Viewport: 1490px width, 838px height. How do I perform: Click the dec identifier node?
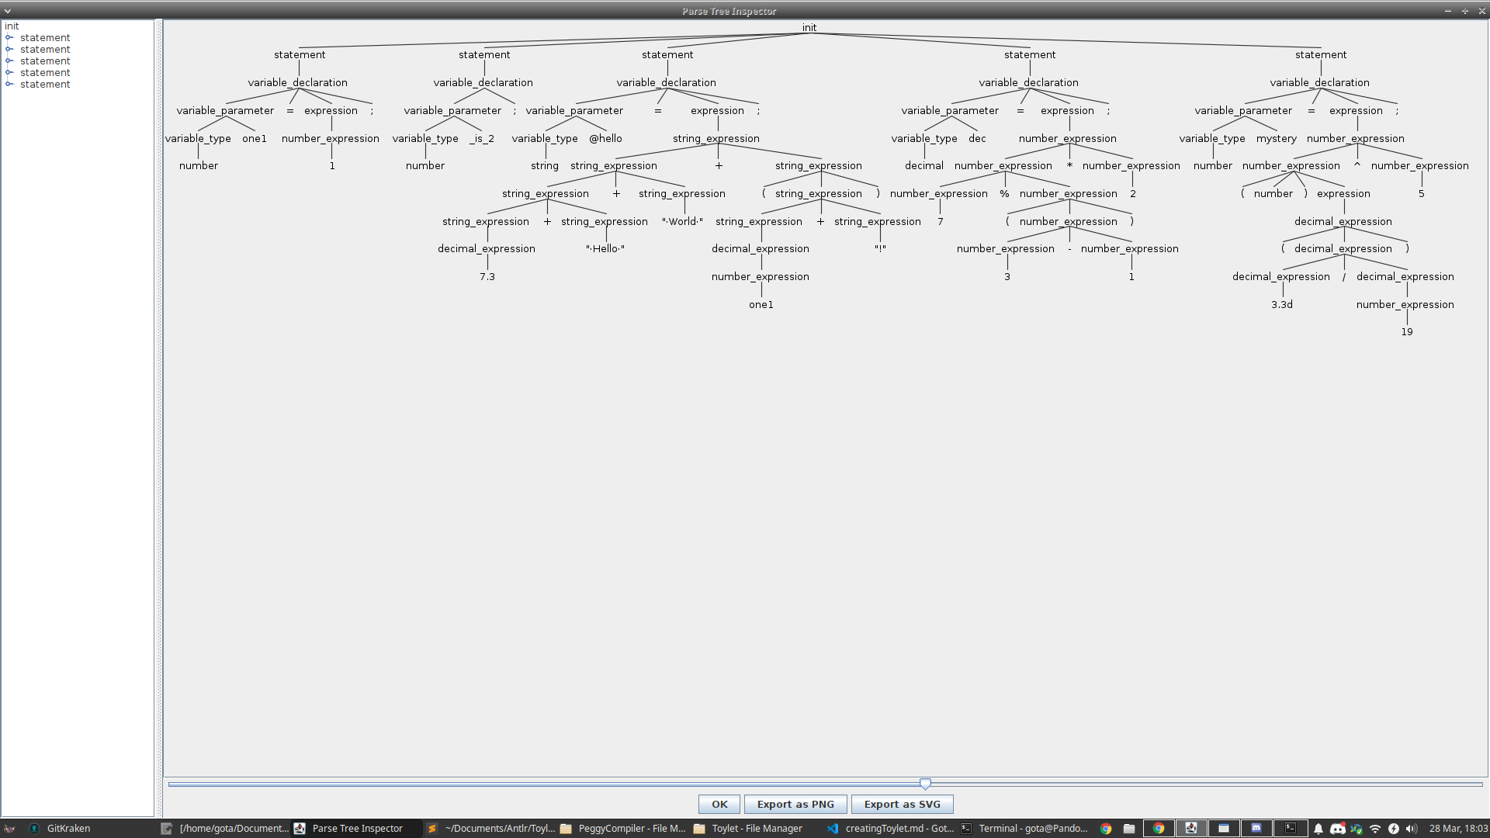tap(977, 138)
